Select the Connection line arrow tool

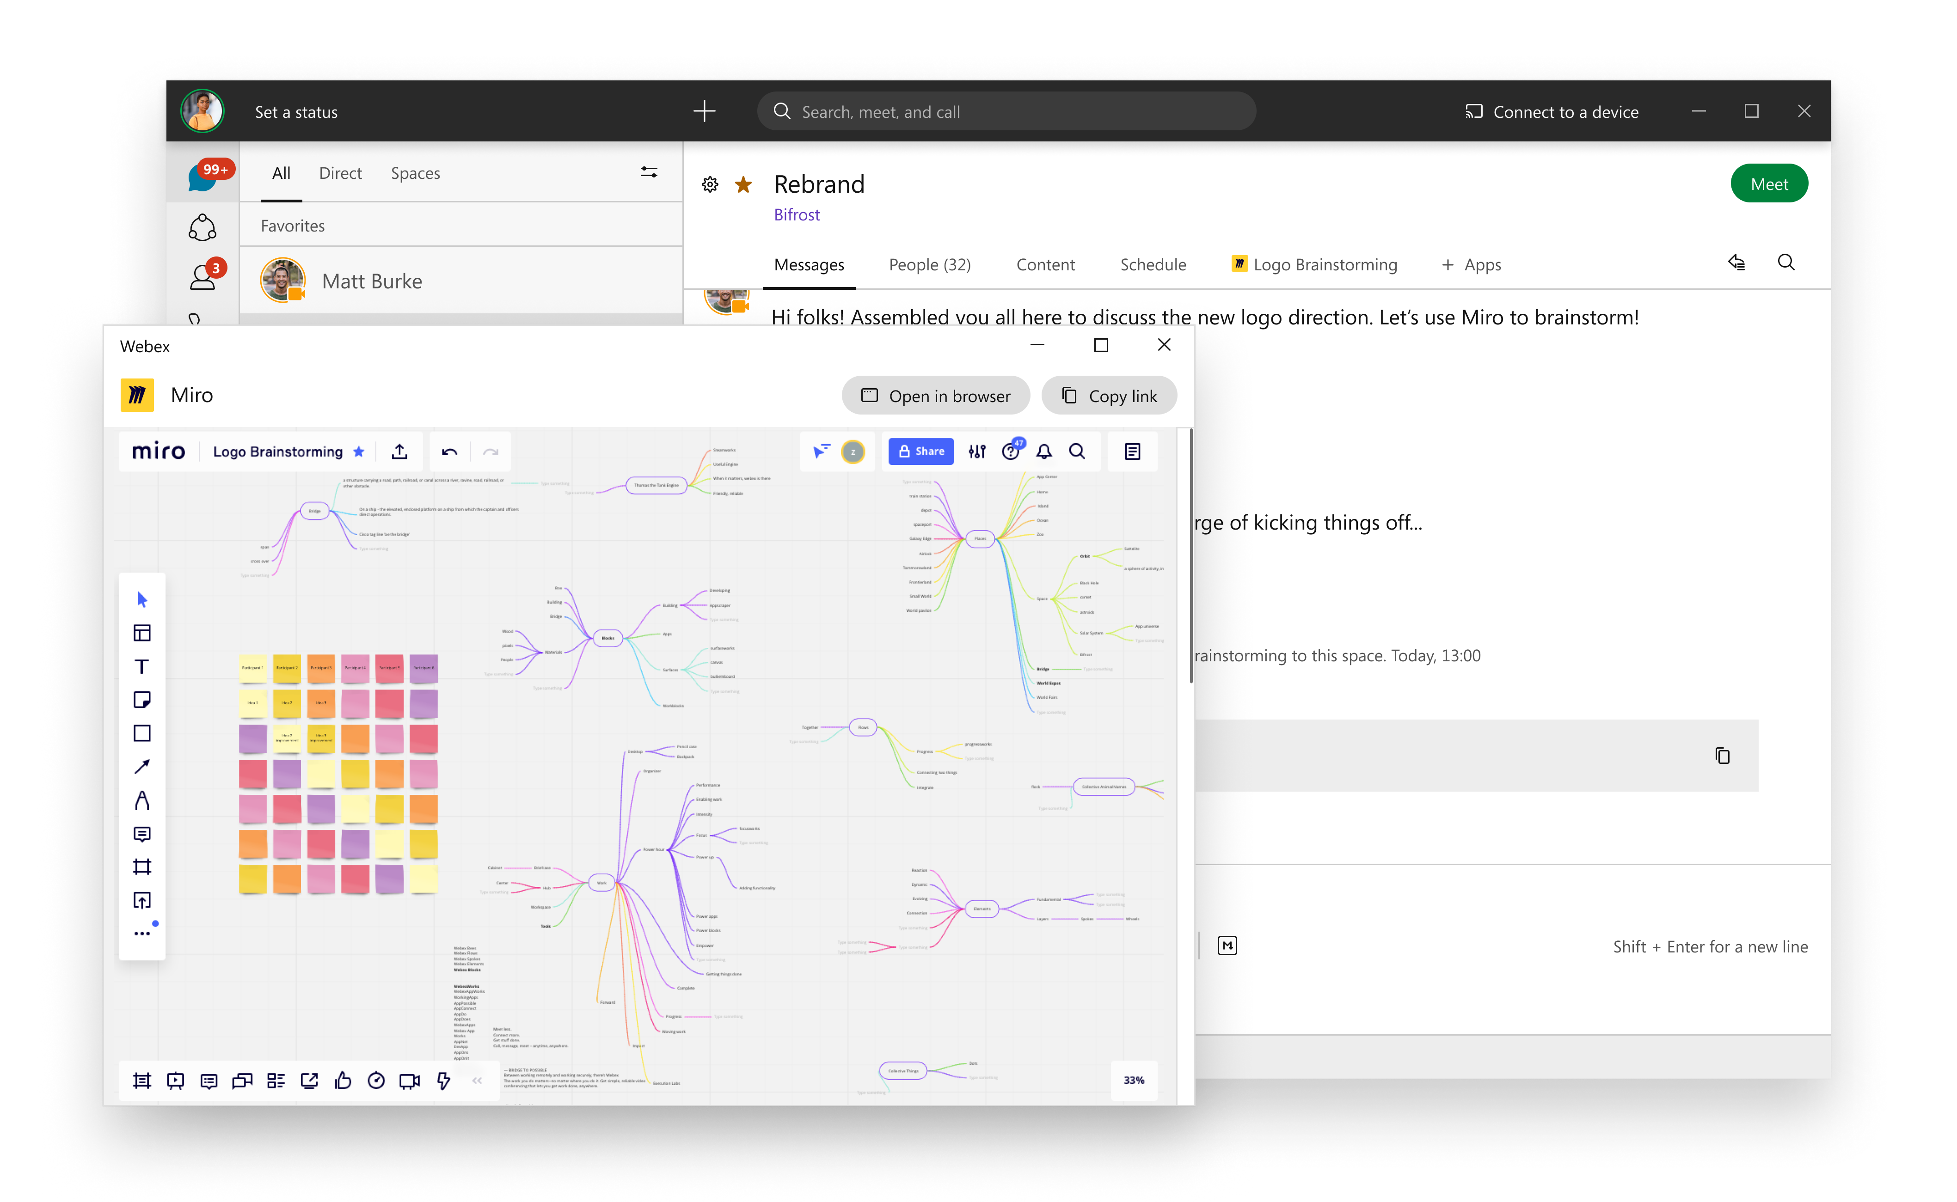coord(141,766)
